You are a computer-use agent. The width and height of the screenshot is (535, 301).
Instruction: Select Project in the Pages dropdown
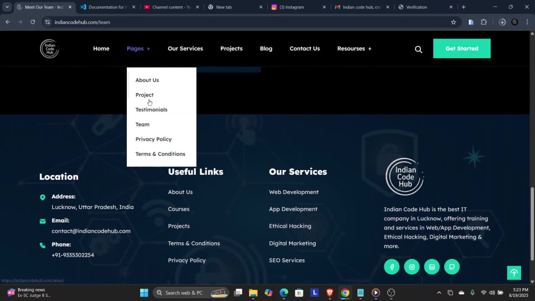(144, 95)
